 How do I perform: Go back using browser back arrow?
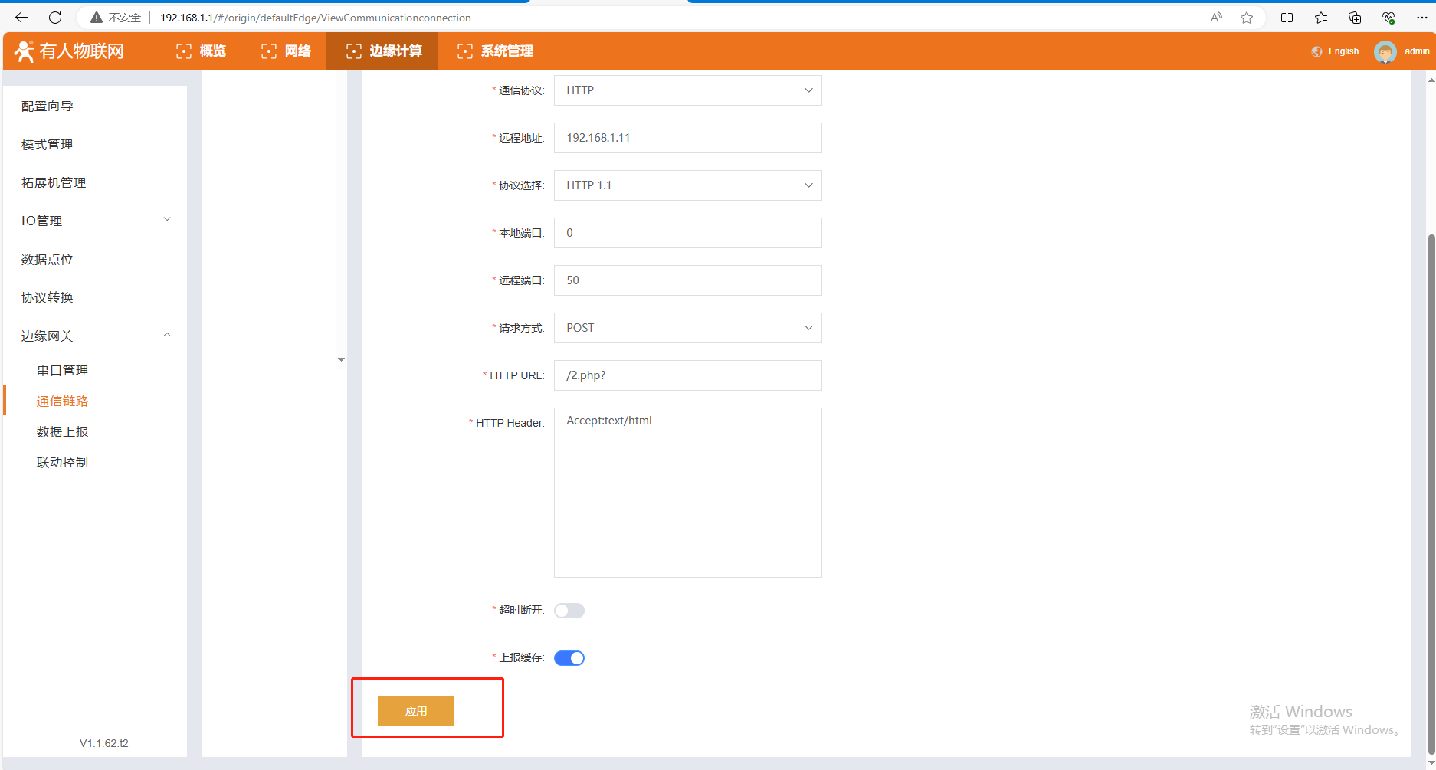(x=21, y=18)
